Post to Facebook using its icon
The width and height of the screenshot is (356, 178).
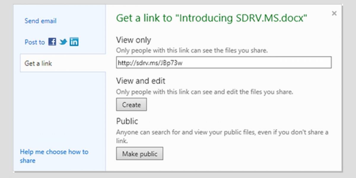pos(52,42)
